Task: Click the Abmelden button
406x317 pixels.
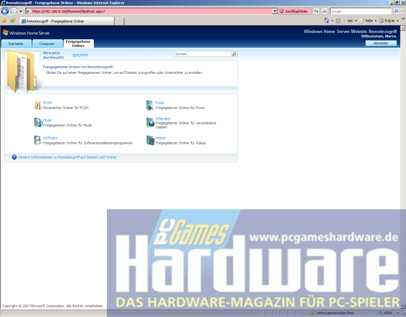Action: click(x=381, y=43)
